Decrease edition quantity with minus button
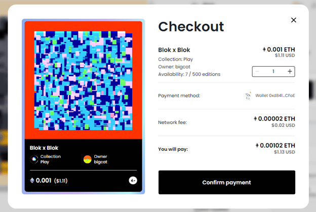 pos(257,71)
